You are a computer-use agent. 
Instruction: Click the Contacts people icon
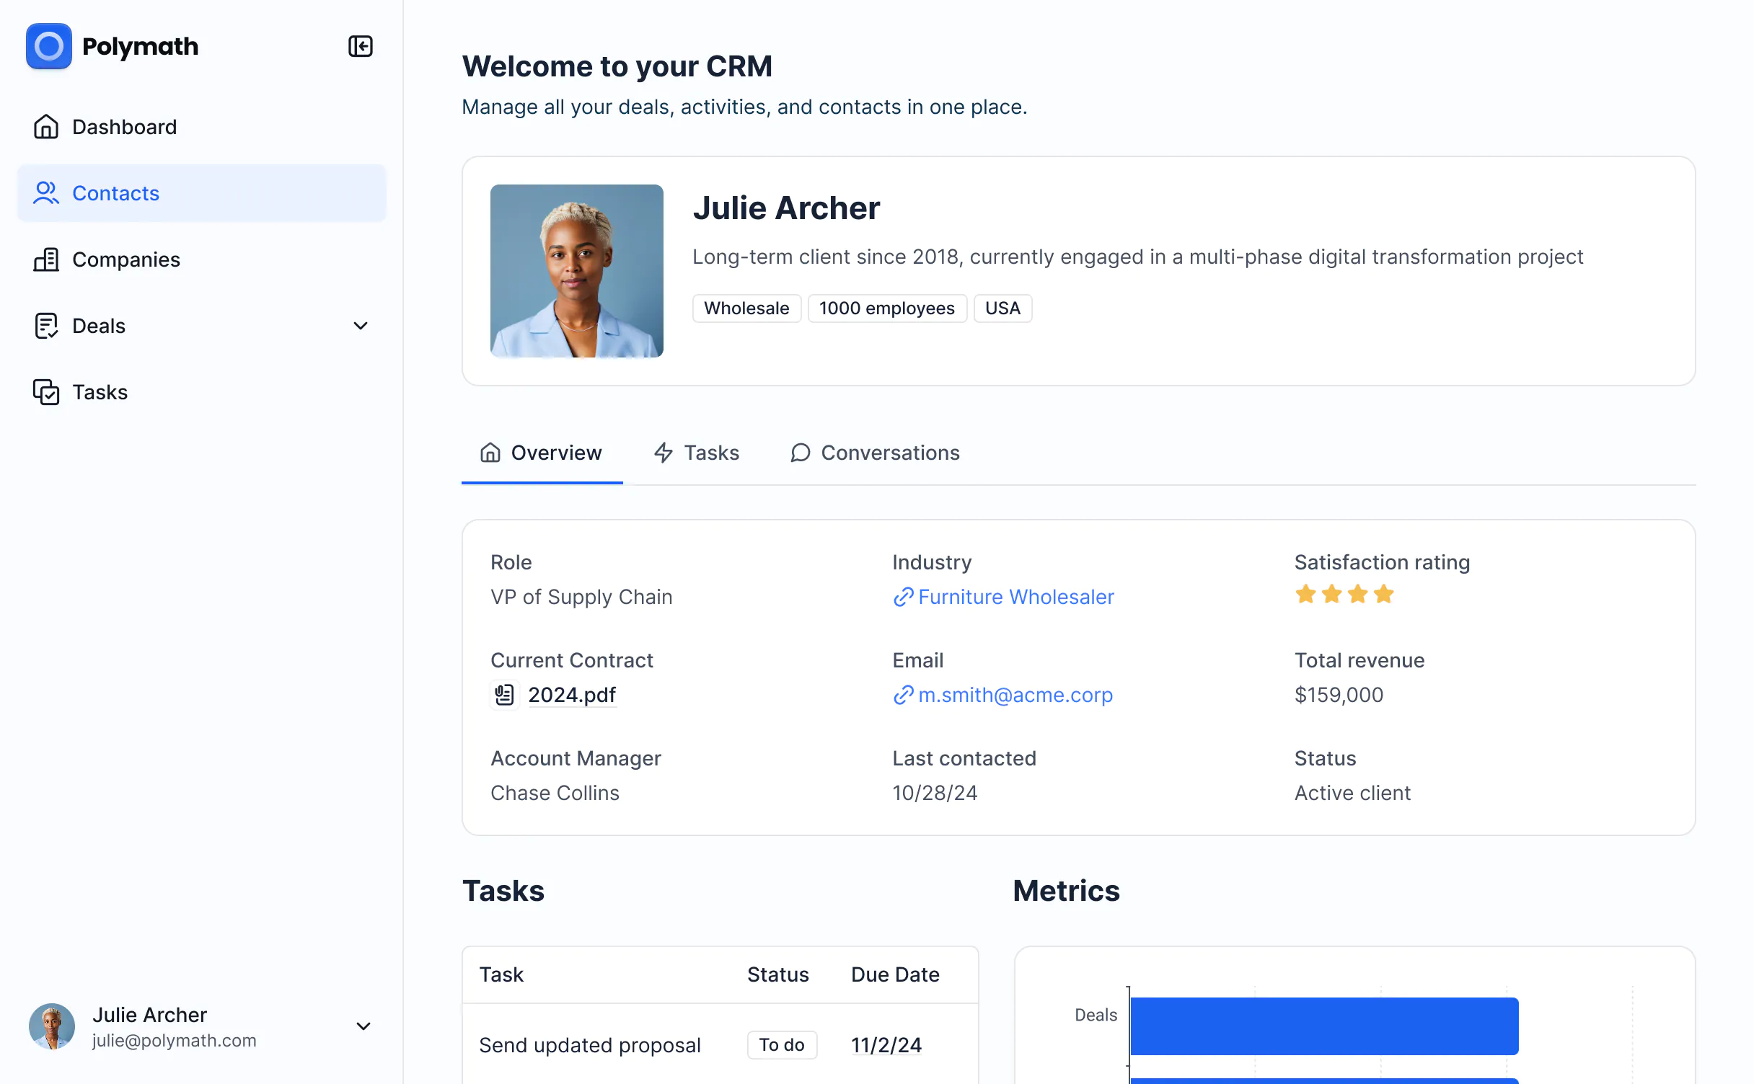click(46, 192)
